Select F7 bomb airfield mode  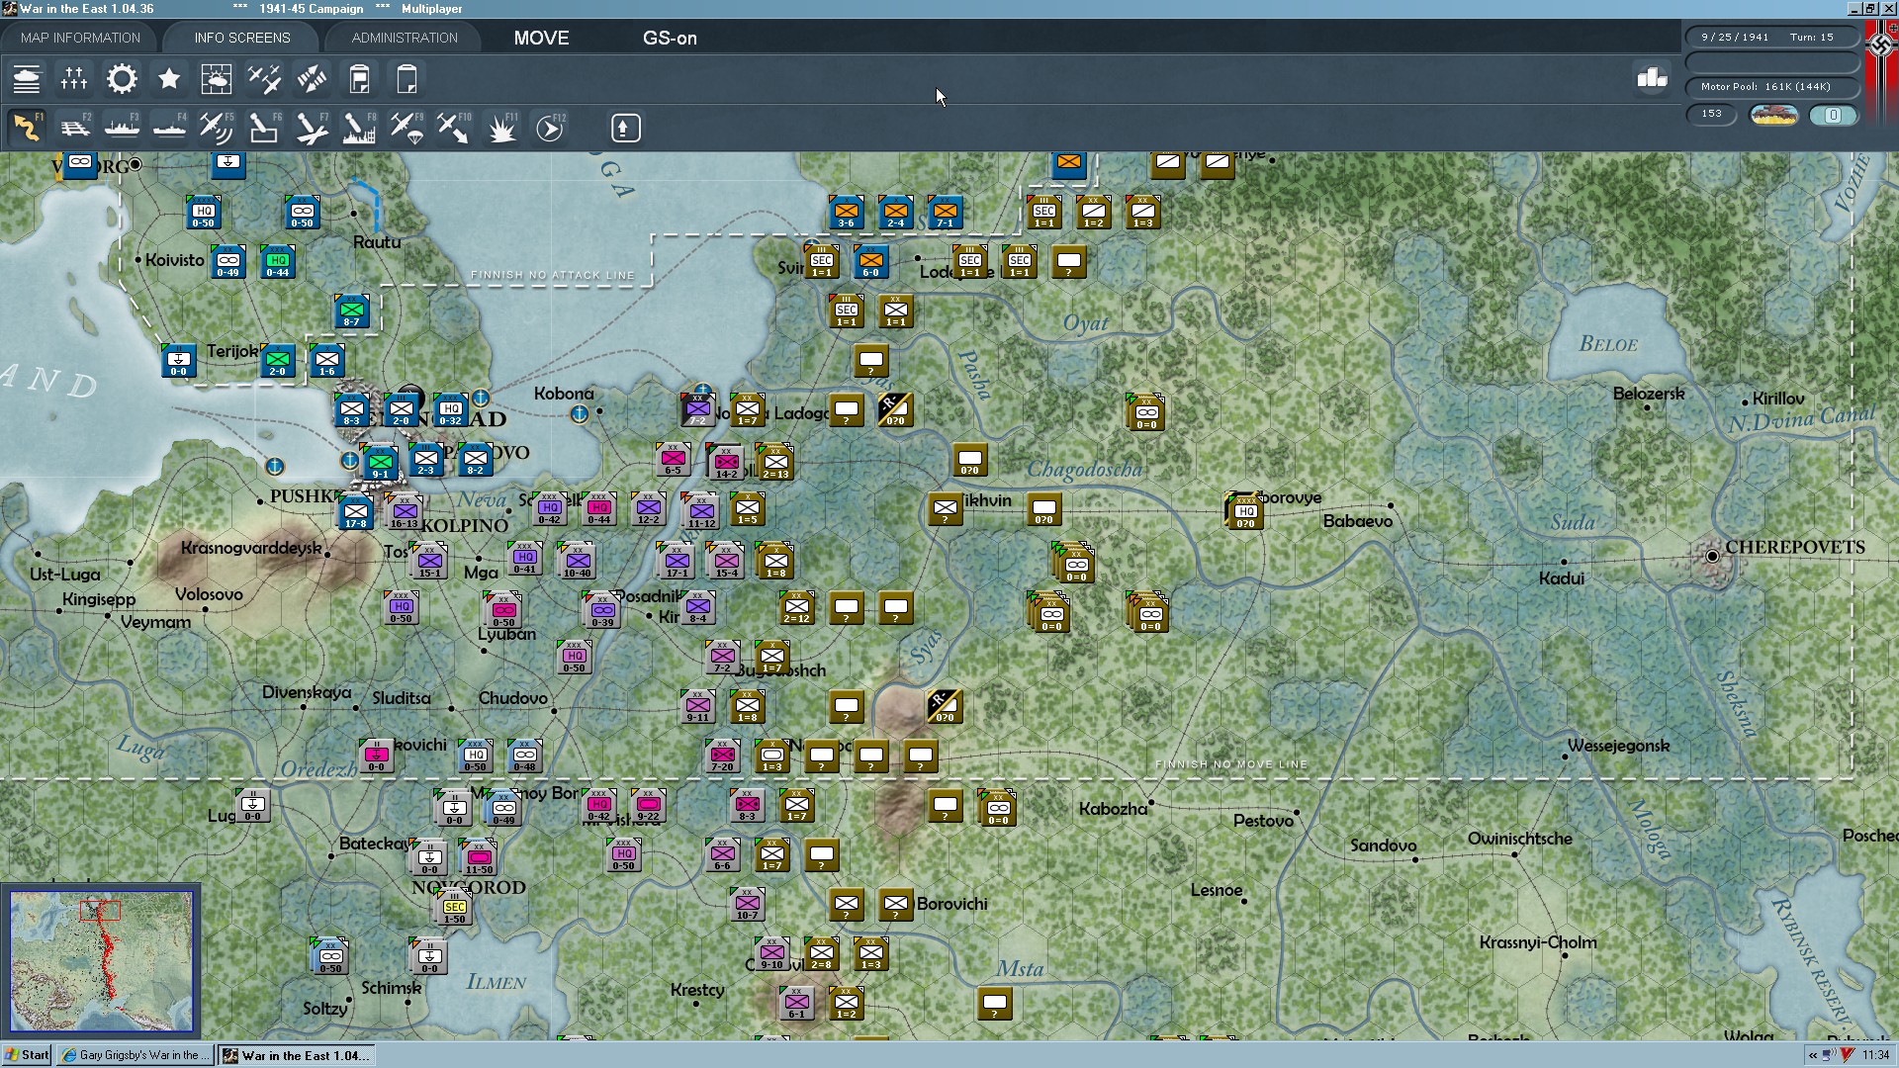[312, 128]
